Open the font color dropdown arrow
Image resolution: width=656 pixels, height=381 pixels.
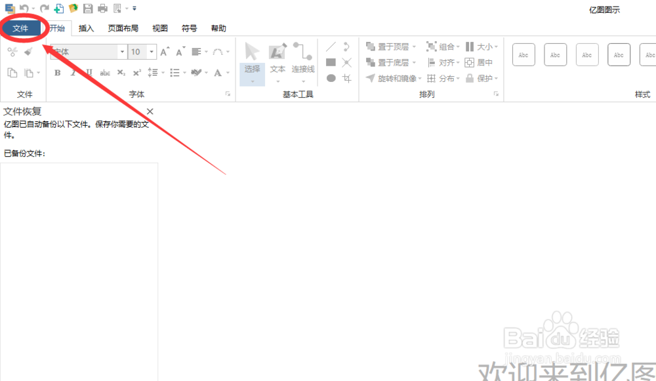coord(228,73)
